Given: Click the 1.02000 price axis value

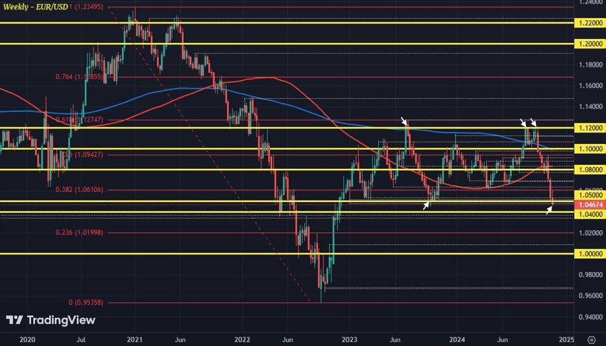Looking at the screenshot, I should (x=591, y=233).
